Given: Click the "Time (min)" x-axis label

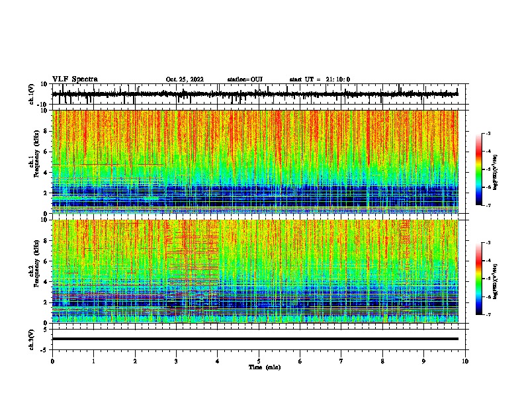Looking at the screenshot, I should [x=265, y=367].
